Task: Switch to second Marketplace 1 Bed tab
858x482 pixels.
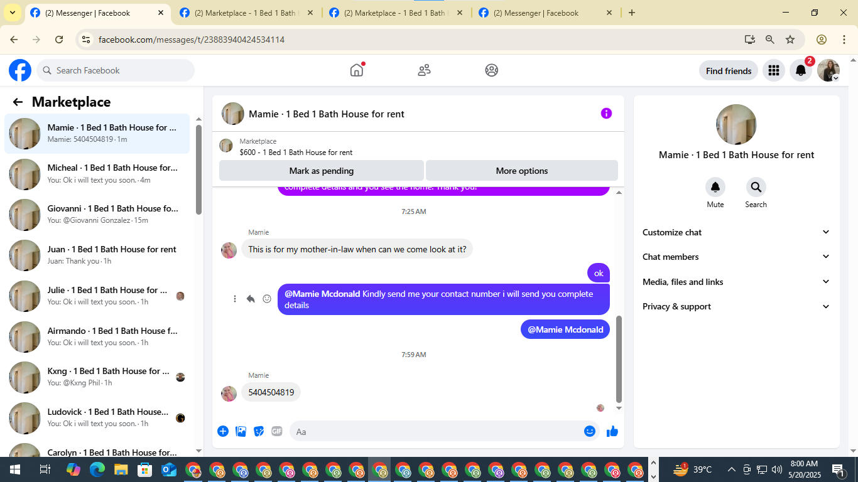Action: 398,13
